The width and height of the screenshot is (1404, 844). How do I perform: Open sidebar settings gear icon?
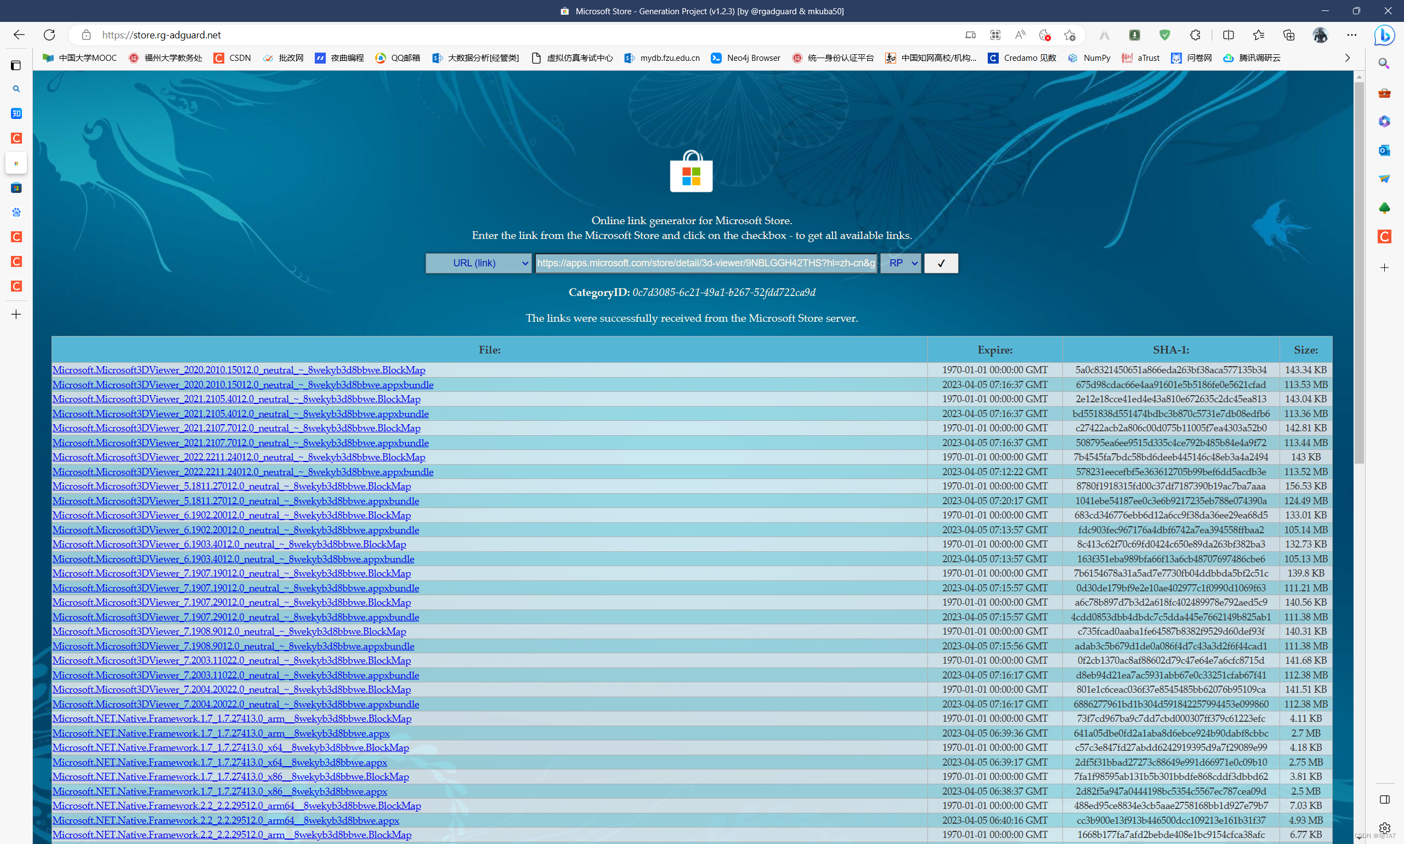click(x=1384, y=828)
